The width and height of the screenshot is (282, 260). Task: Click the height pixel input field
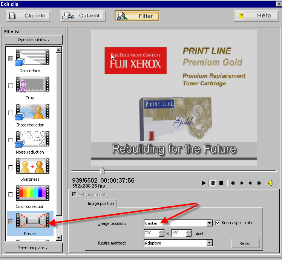(178, 233)
